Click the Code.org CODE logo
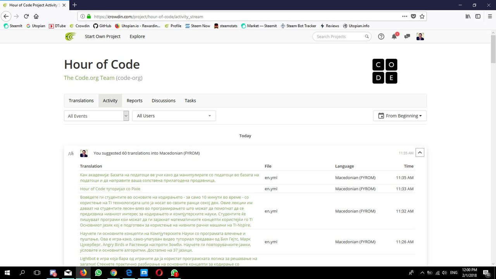 [385, 71]
